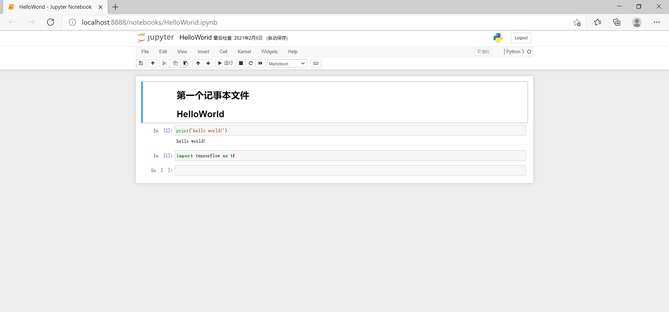Select the HelloWorid - Jupyter Notebook tab

pos(55,7)
